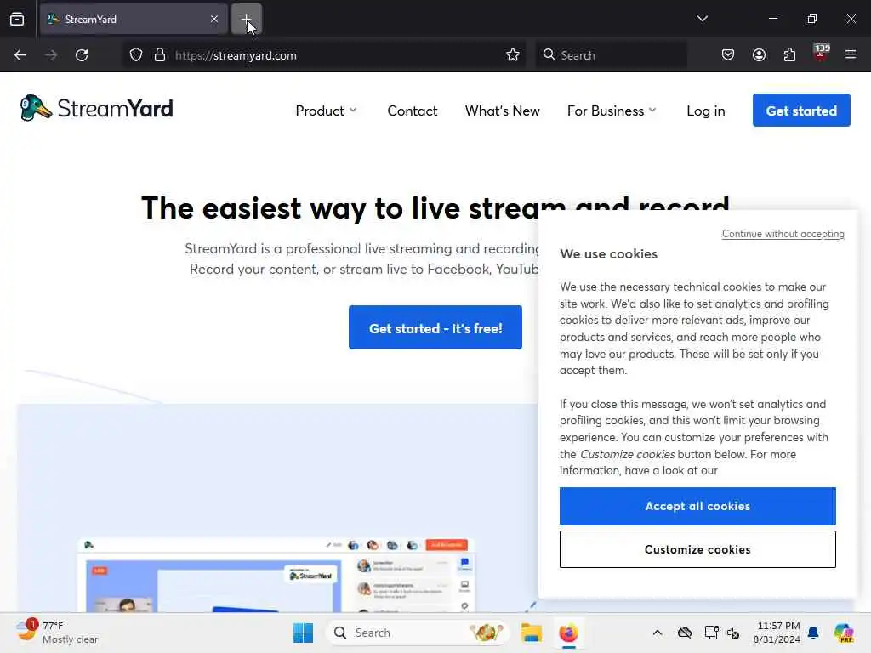This screenshot has height=653, width=871.
Task: Click cloud sync tray icon
Action: click(x=685, y=633)
